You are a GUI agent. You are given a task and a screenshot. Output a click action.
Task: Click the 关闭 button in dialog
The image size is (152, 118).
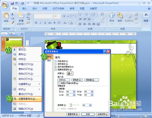coord(88,114)
